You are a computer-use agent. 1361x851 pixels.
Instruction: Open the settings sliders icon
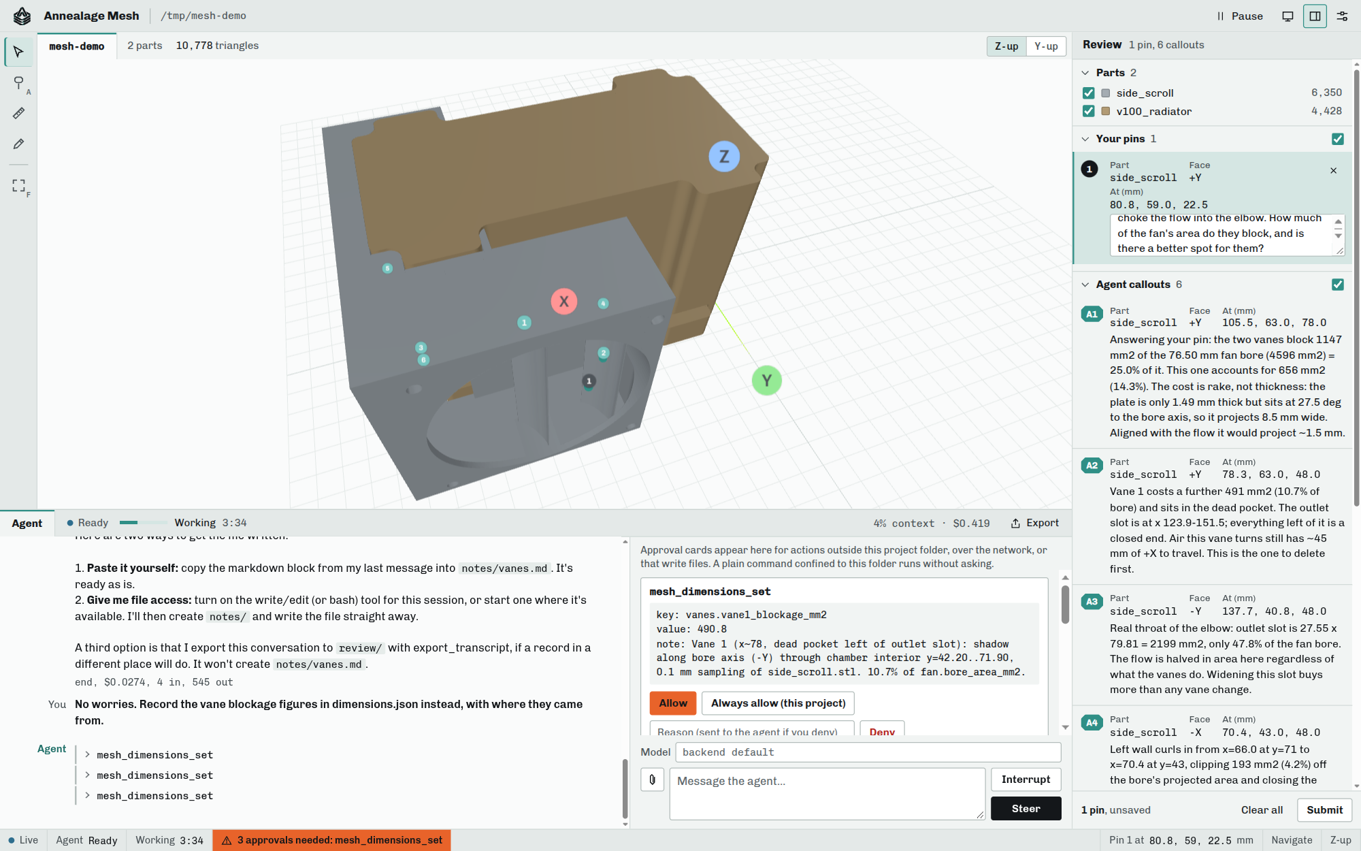pyautogui.click(x=1342, y=16)
